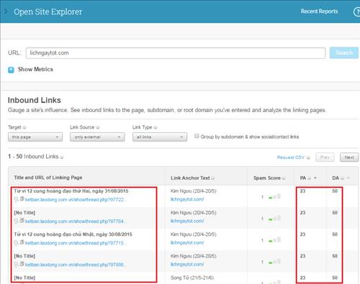Click info icon beside 1 - 50 Inbound Links
This screenshot has width=360, height=284.
[x=62, y=157]
